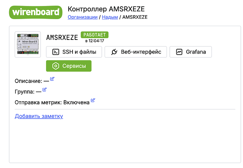The width and height of the screenshot is (243, 168).
Task: Open the Сервисы button
Action: tap(69, 66)
